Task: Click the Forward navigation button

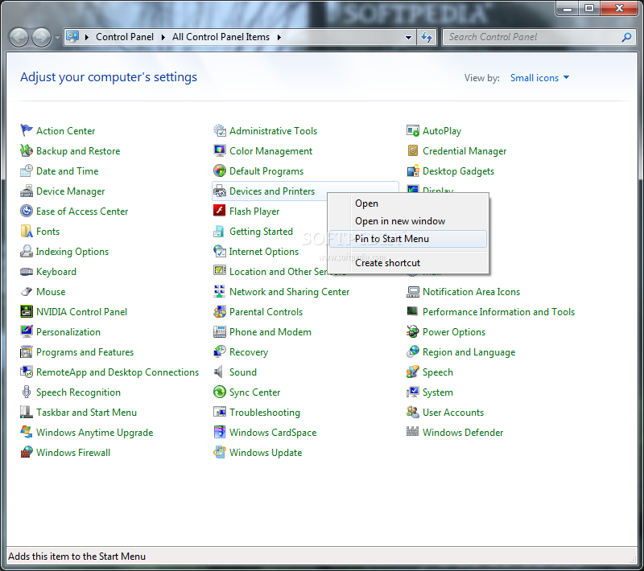Action: (x=42, y=37)
